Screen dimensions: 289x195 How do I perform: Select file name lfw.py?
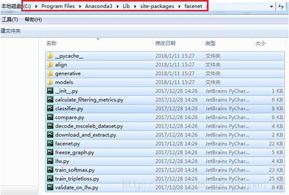click(62, 161)
